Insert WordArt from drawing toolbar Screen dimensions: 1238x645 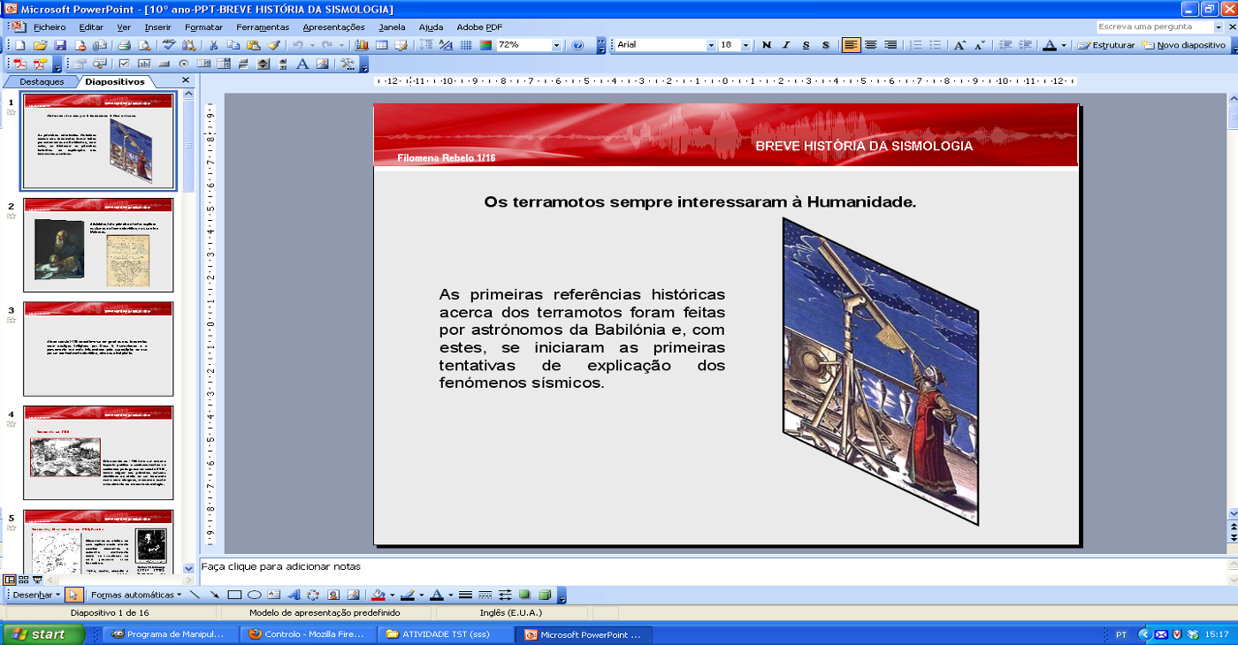(294, 595)
